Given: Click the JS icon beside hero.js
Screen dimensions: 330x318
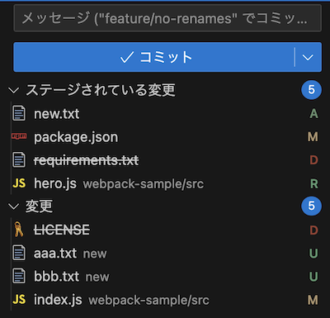Looking at the screenshot, I should (x=19, y=183).
